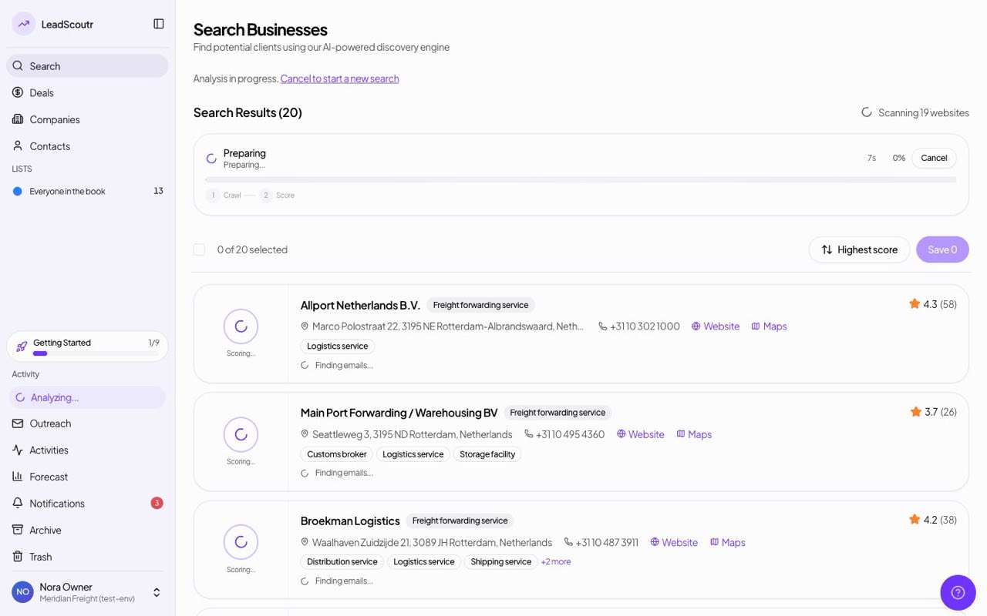
Task: Open Main Port Forwarding Website link
Action: pyautogui.click(x=641, y=434)
